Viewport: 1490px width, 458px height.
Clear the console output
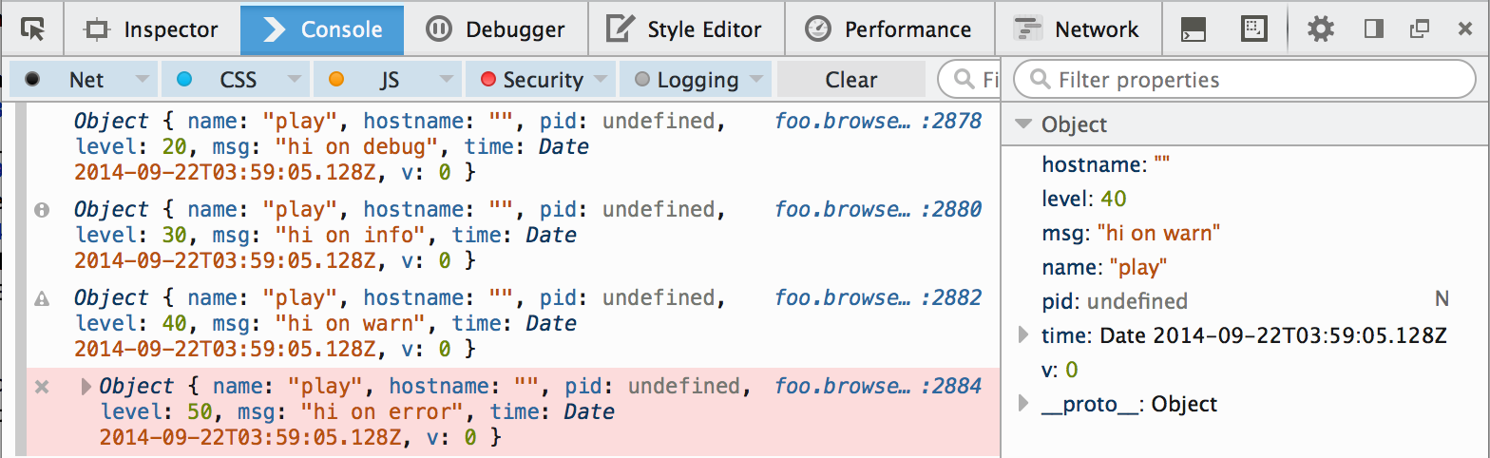851,80
